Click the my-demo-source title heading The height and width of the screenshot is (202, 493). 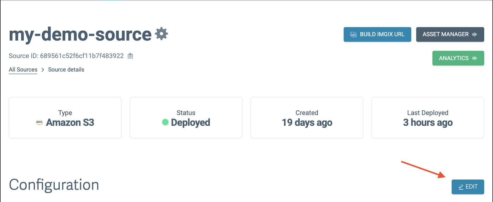80,34
